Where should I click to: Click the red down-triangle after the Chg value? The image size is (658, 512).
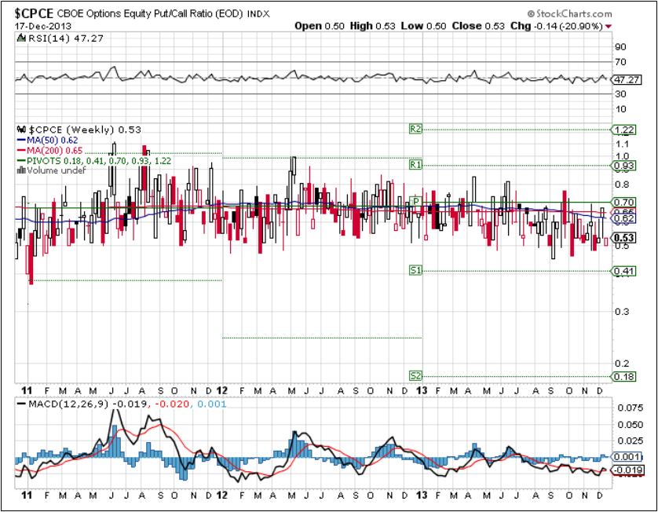click(x=608, y=27)
